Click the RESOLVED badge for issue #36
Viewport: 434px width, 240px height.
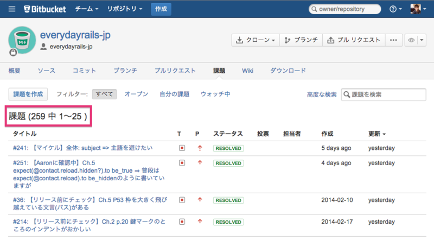228,200
